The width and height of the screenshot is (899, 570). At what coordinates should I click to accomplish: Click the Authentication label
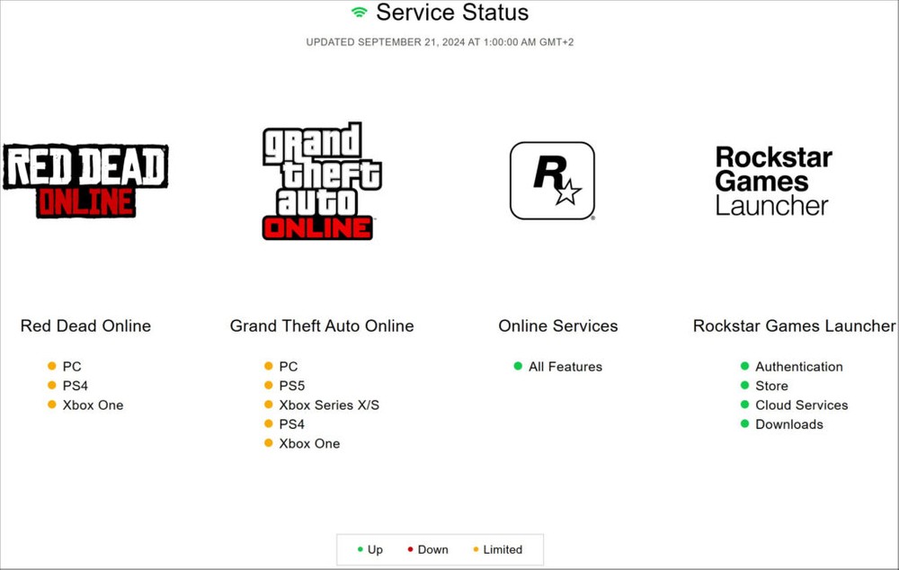[x=799, y=367]
